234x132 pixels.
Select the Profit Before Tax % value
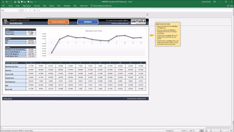point(31,56)
